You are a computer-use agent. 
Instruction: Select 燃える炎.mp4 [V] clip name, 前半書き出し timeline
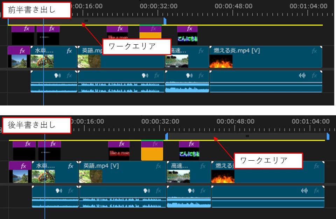237,51
